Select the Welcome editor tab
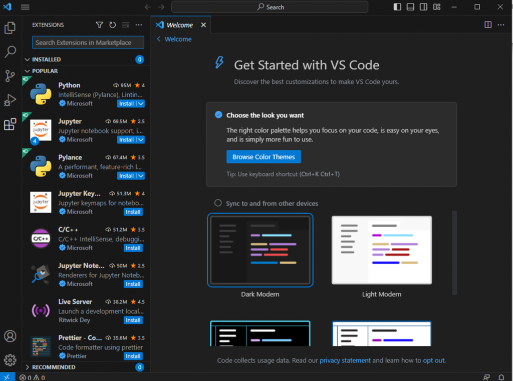Image resolution: width=513 pixels, height=381 pixels. click(x=180, y=25)
